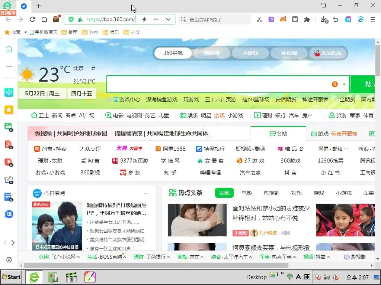381x285 pixels.
Task: Open the skin shirt icon in title bar
Action: coord(324,5)
